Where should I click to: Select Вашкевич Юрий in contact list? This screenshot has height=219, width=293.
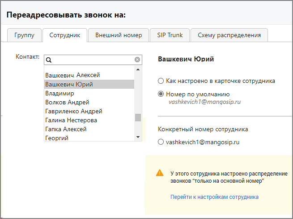click(89, 84)
